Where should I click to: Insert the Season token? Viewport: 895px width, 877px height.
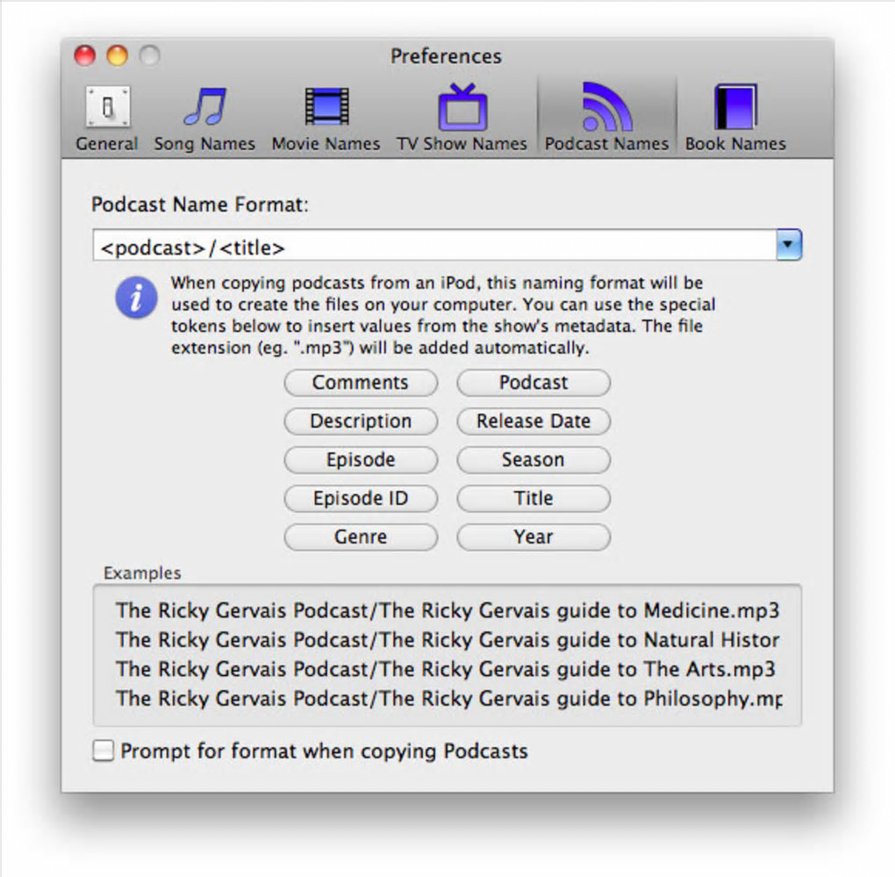[533, 460]
